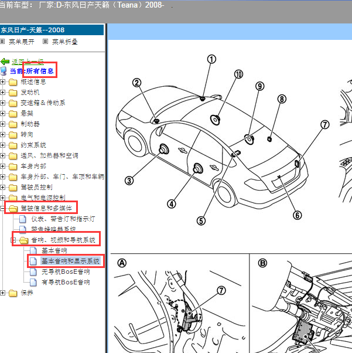Click the folder icon for 约束系统

[13, 145]
